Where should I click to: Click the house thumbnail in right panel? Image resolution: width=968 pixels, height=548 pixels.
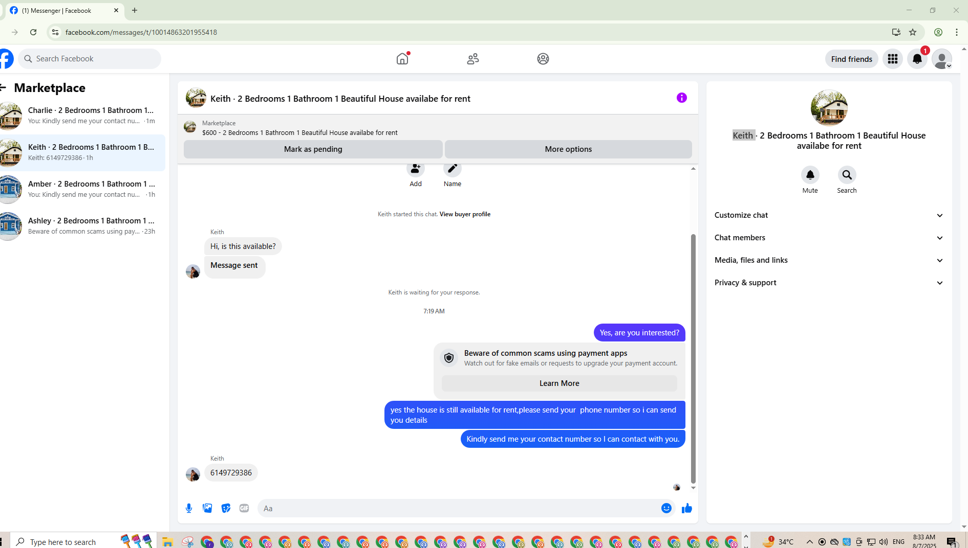[x=829, y=108]
